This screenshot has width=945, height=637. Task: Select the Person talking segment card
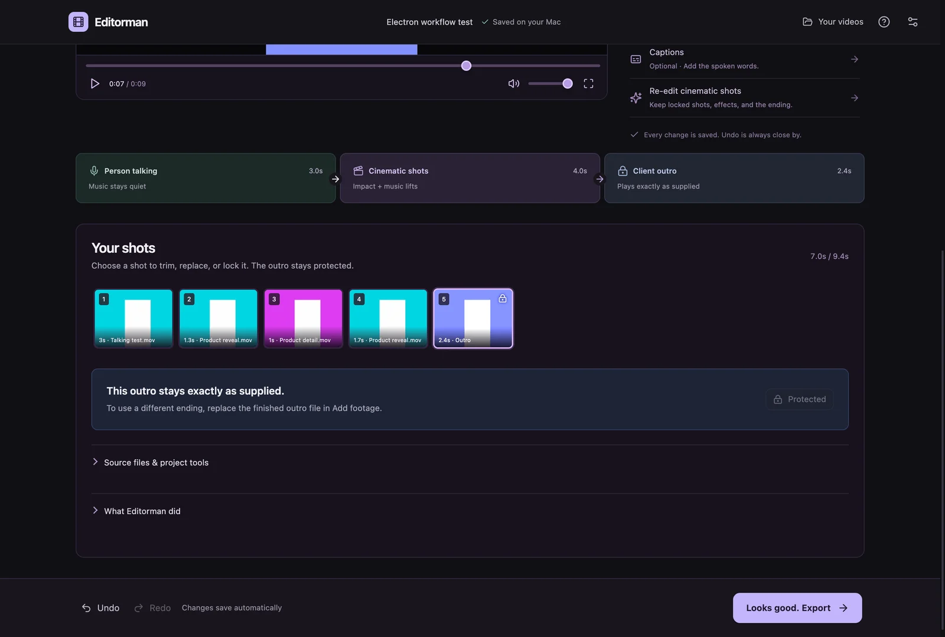206,178
